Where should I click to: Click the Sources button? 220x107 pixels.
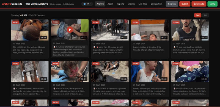[172, 4]
